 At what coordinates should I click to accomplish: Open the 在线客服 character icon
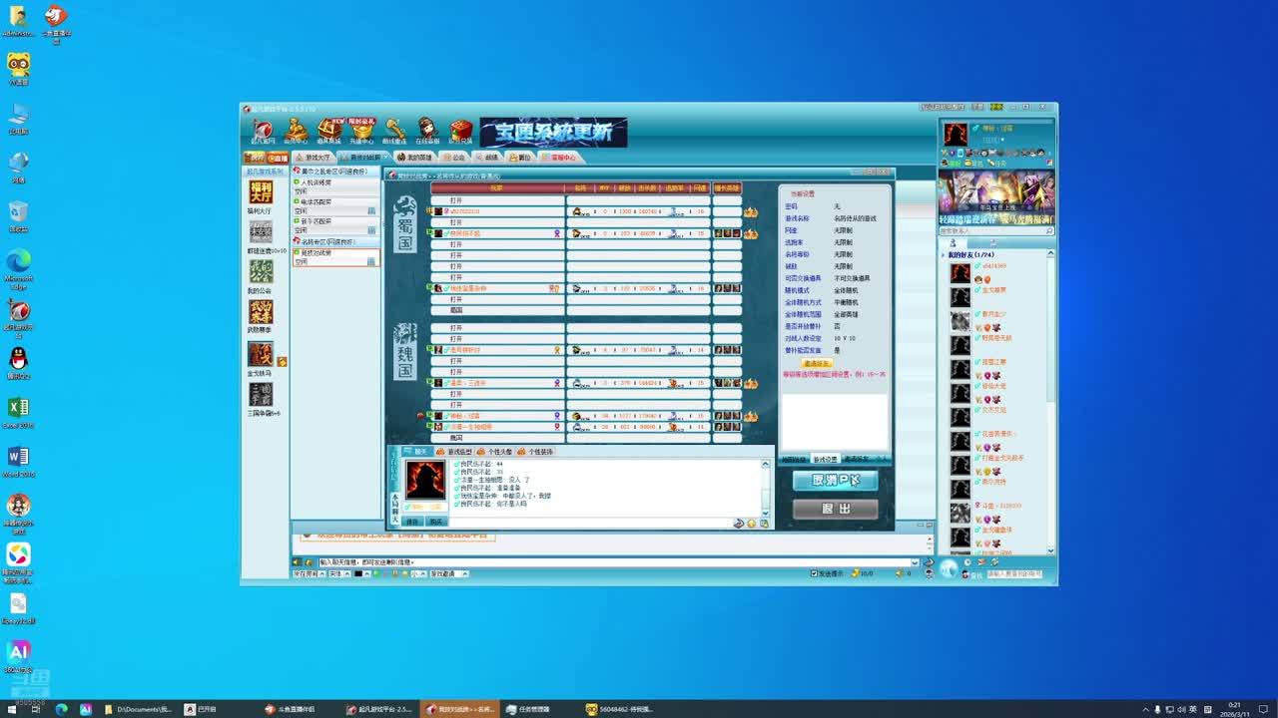click(427, 130)
